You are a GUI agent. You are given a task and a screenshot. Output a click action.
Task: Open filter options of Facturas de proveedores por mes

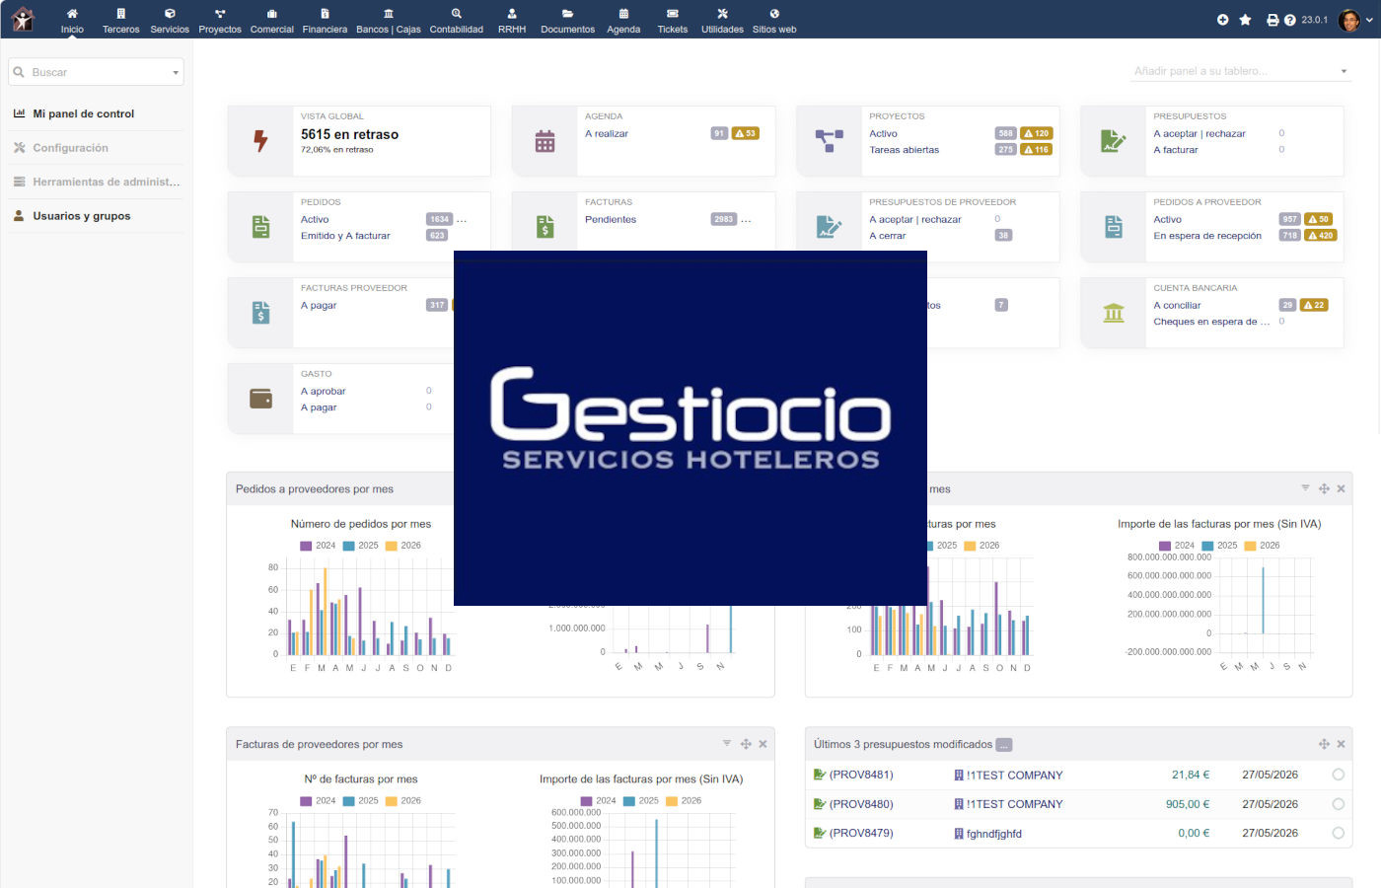coord(727,744)
